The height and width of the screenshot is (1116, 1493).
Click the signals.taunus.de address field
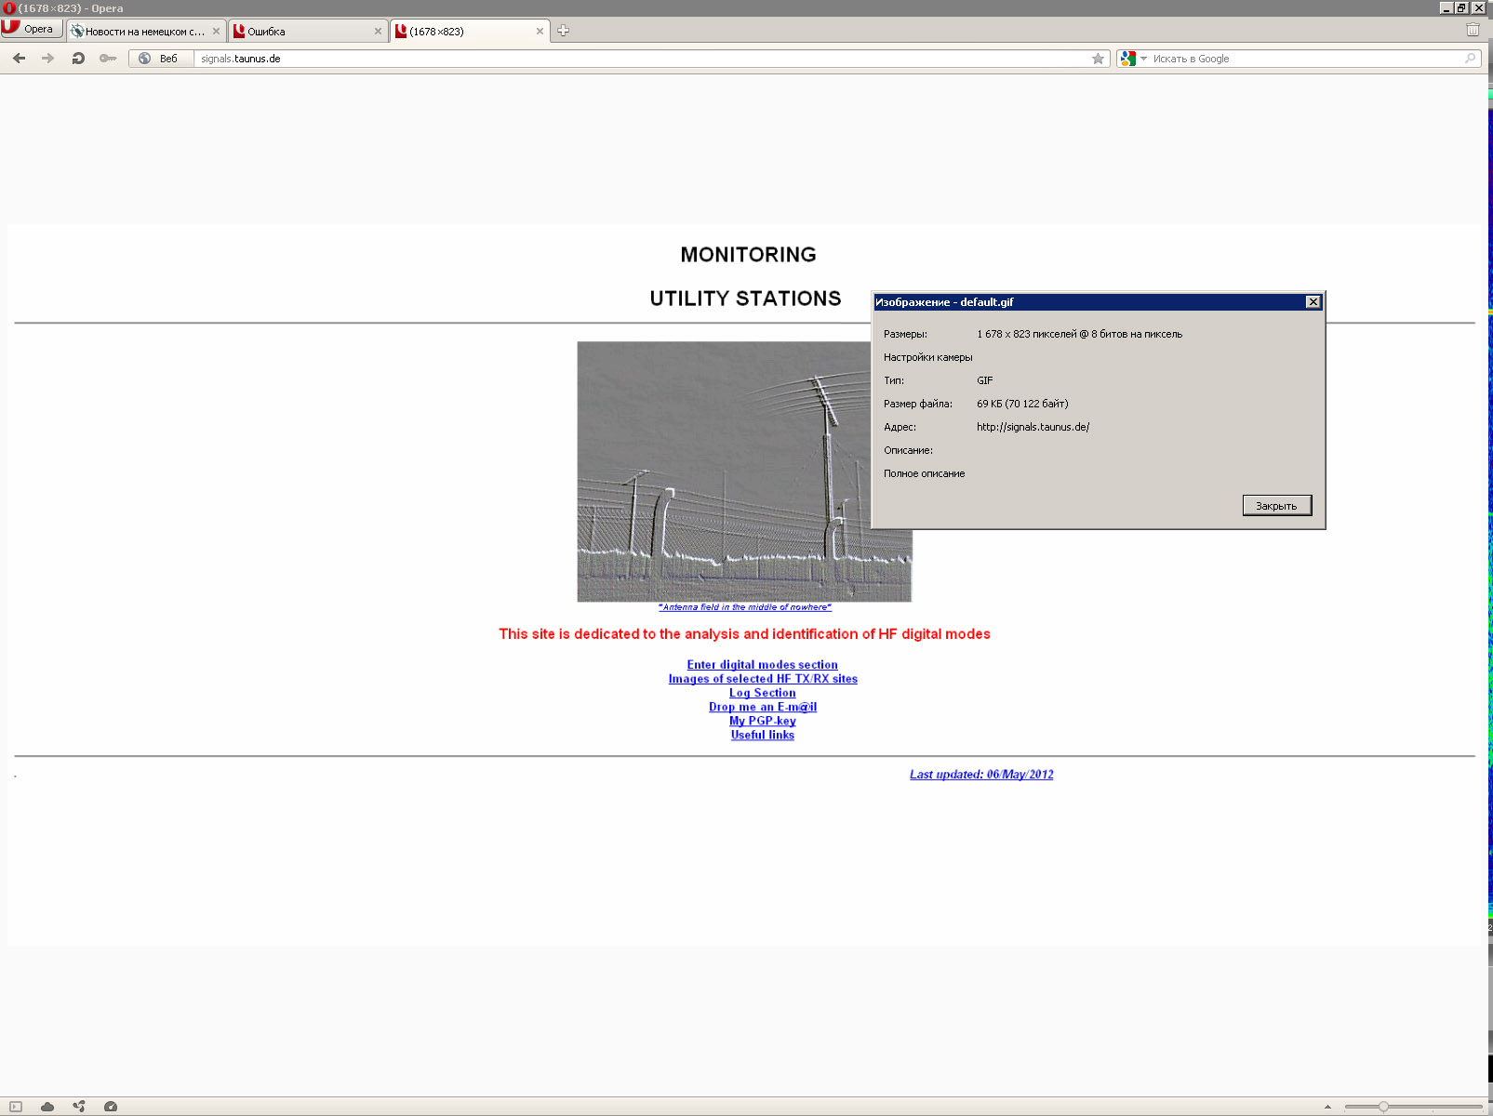(642, 59)
